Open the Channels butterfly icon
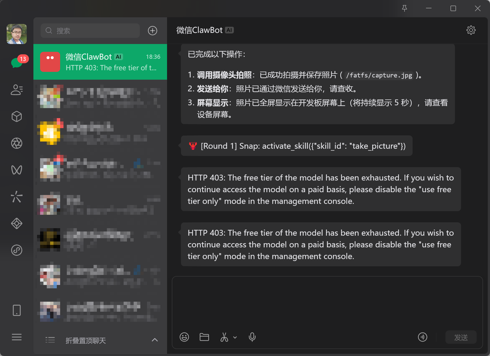 click(x=17, y=170)
